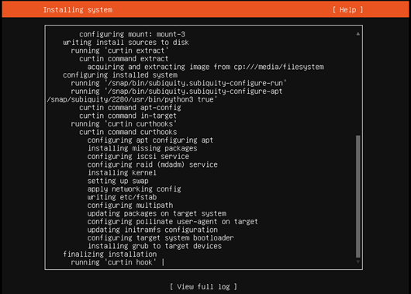Screen dimensions: 411x294
Task: Click 'apply networking config' entry
Action: click(x=134, y=189)
